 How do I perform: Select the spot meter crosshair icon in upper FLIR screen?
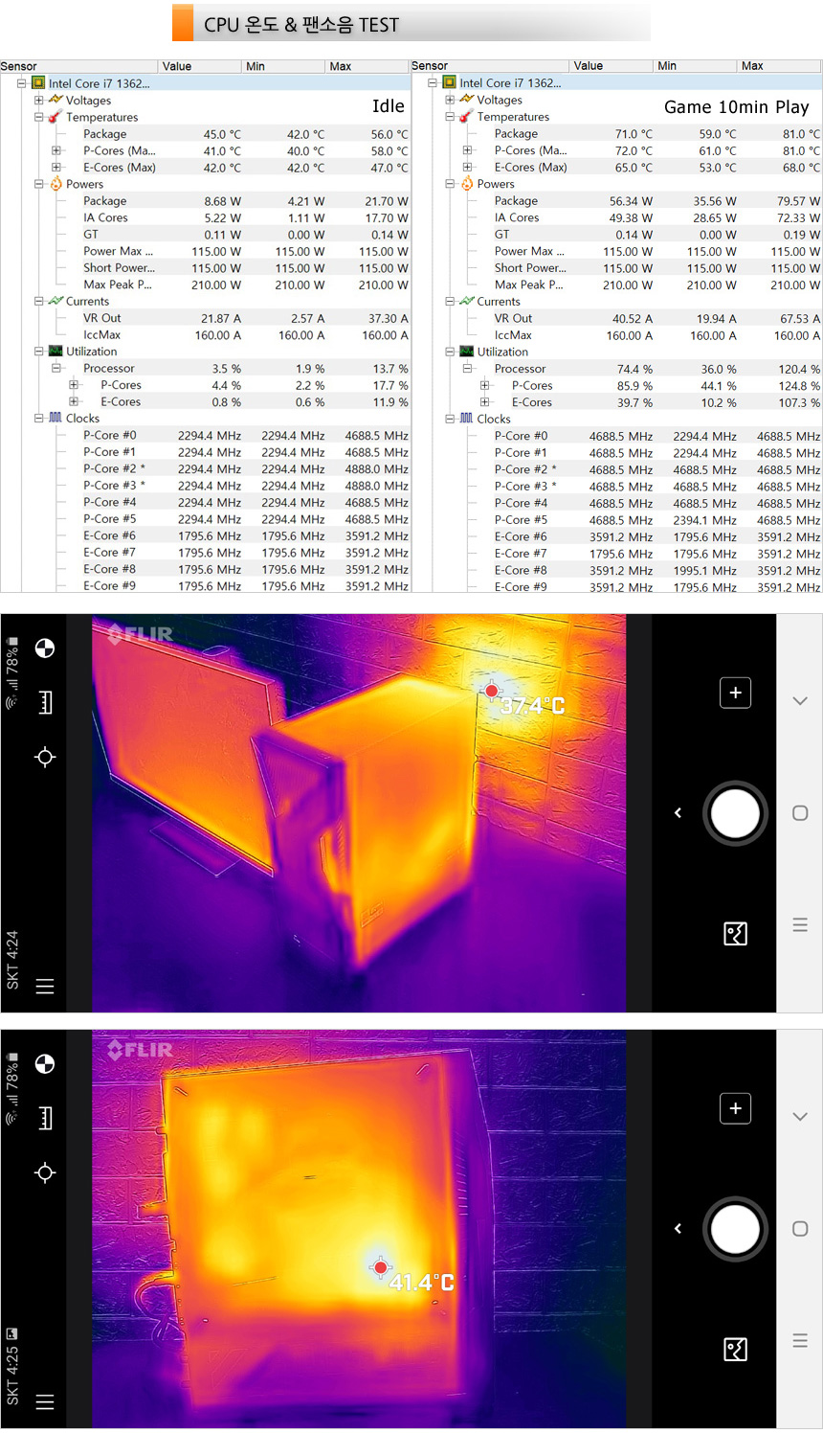[45, 757]
